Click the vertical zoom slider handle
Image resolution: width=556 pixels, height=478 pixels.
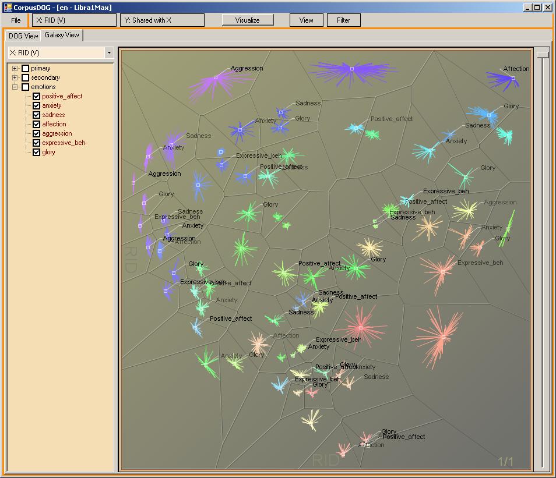(x=543, y=54)
